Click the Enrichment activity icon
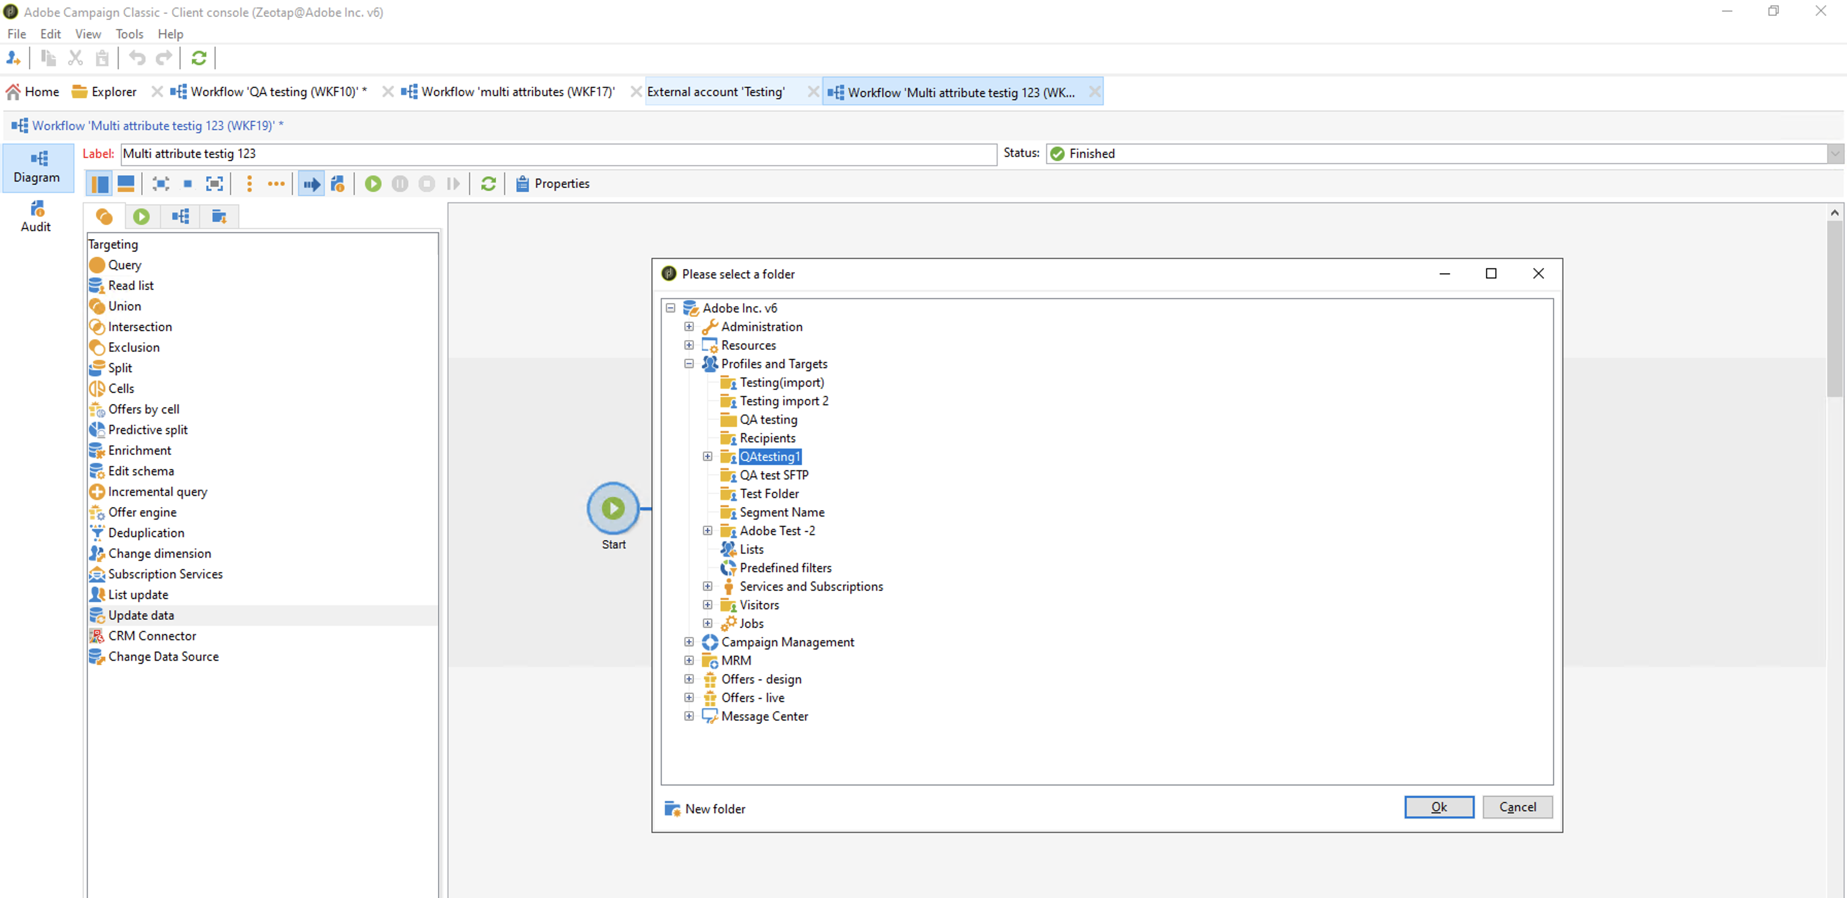 point(97,451)
